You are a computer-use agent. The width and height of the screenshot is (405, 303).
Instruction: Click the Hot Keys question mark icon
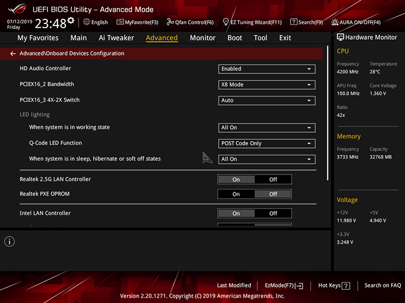pos(346,286)
